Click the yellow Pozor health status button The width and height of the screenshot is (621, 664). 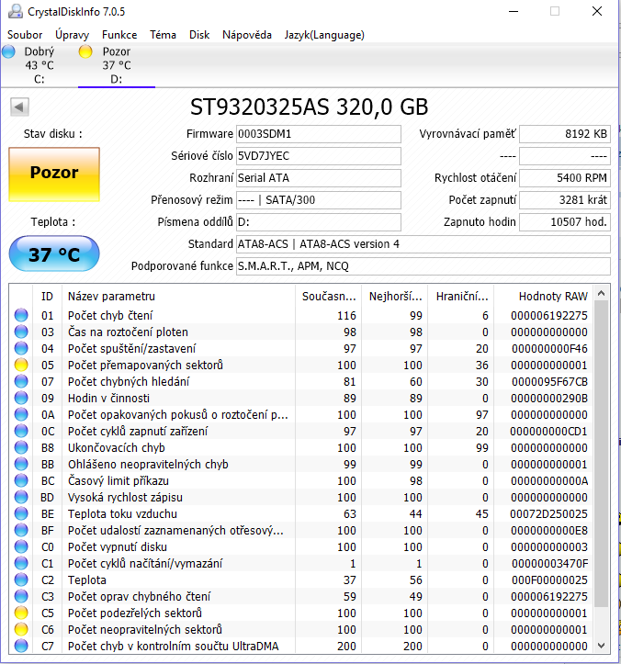[x=54, y=174]
